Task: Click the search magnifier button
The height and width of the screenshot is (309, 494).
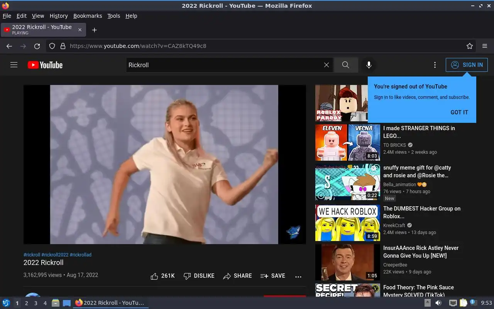Action: point(346,65)
